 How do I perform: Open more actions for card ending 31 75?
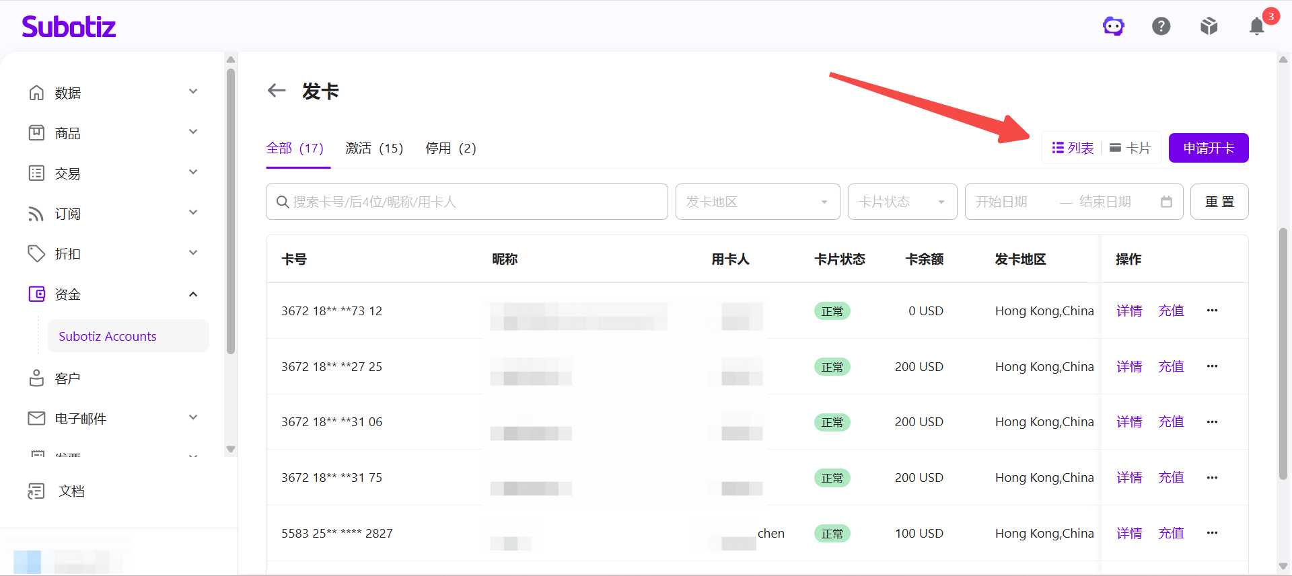1212,477
